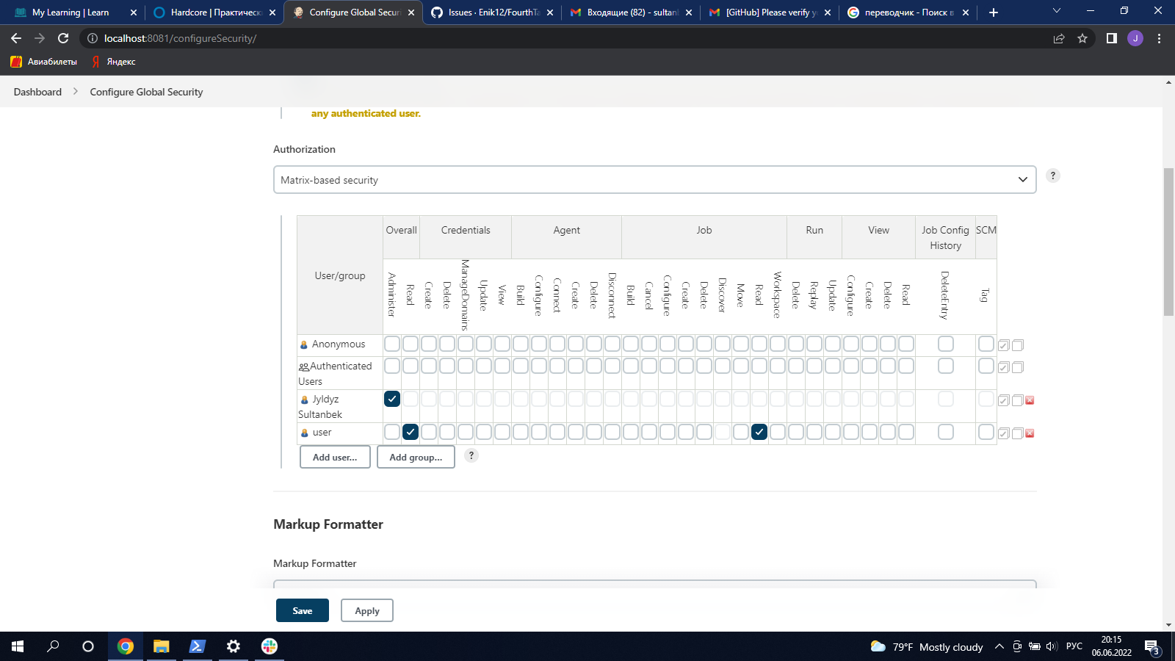Viewport: 1175px width, 661px height.
Task: Switch to GitHub Issues tab
Action: [x=493, y=12]
